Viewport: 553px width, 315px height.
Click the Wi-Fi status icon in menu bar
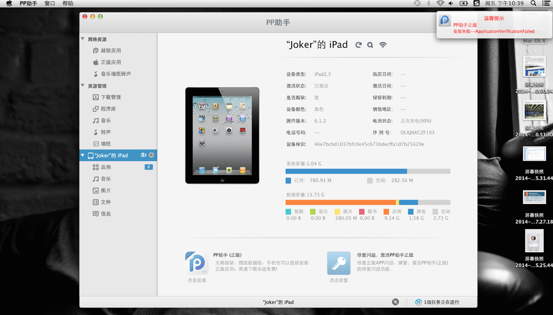click(x=440, y=3)
